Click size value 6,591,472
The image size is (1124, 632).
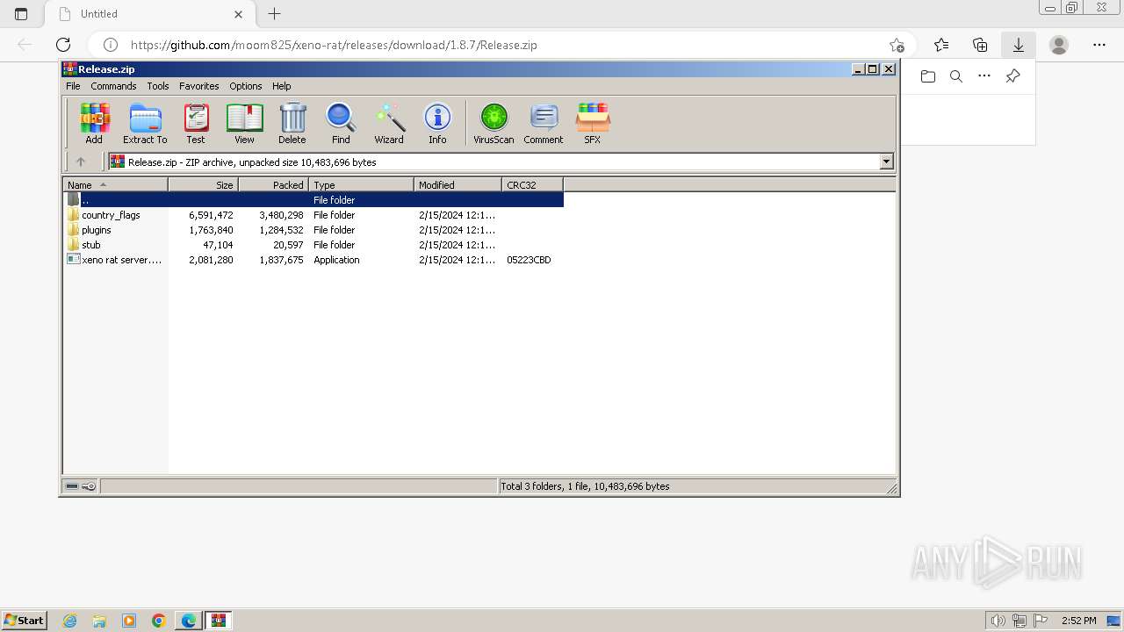click(211, 215)
